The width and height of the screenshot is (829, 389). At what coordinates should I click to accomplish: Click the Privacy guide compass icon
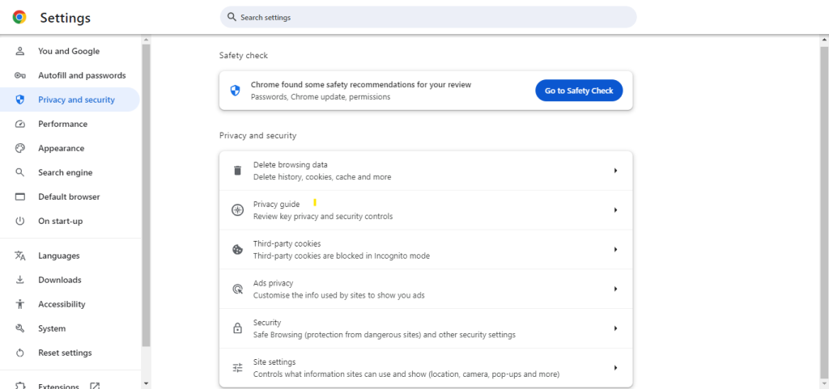pos(237,210)
